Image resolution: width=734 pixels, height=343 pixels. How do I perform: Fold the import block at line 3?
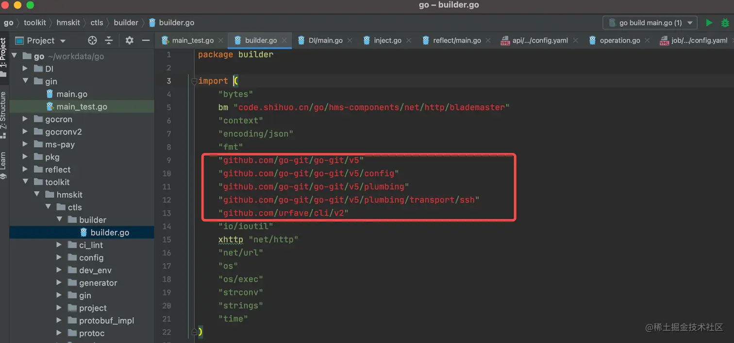[x=194, y=81]
